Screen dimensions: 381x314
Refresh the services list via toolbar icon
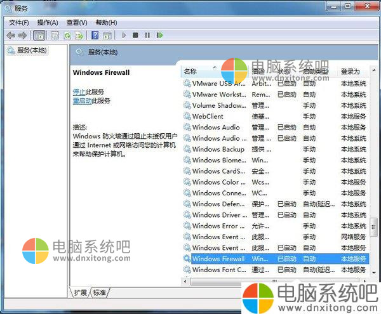click(67, 36)
